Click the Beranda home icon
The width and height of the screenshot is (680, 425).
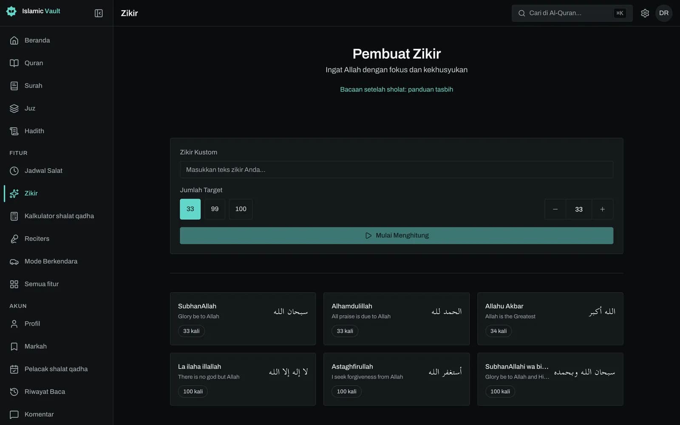(x=14, y=40)
